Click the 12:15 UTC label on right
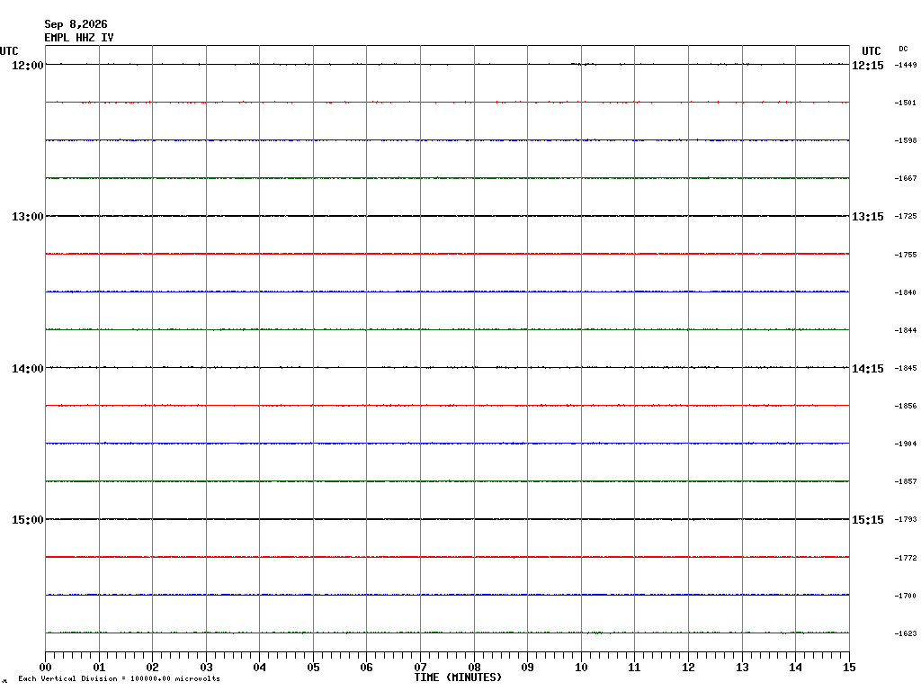The image size is (921, 691). (868, 66)
